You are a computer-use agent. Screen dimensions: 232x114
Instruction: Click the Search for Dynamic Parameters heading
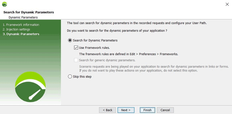29,12
